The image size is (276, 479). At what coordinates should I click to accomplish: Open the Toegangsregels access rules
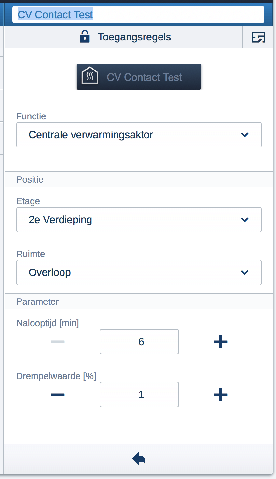pyautogui.click(x=134, y=37)
